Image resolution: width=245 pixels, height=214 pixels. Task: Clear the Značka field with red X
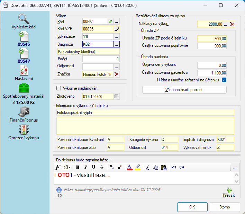point(117,74)
